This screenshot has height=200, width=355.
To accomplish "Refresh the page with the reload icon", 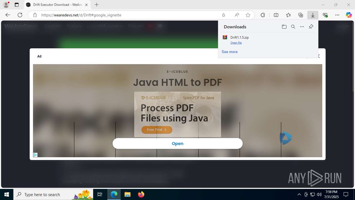I will pos(20,15).
